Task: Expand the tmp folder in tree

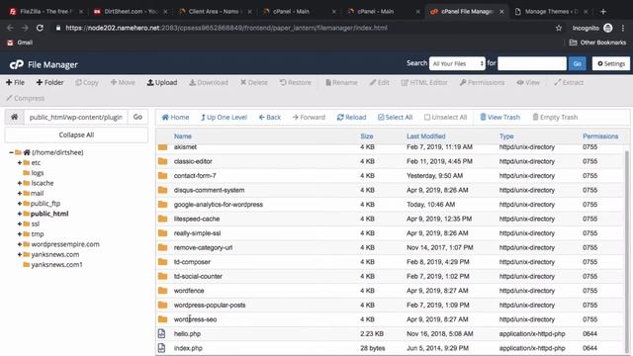Action: (20, 234)
